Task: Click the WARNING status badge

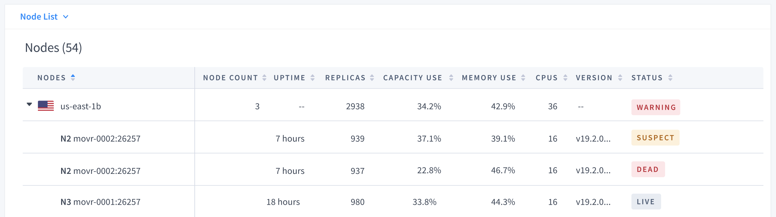Action: [655, 107]
